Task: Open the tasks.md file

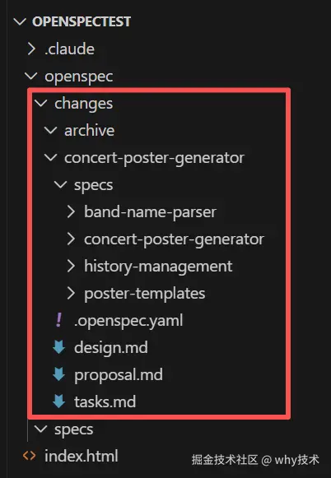Action: [x=105, y=401]
